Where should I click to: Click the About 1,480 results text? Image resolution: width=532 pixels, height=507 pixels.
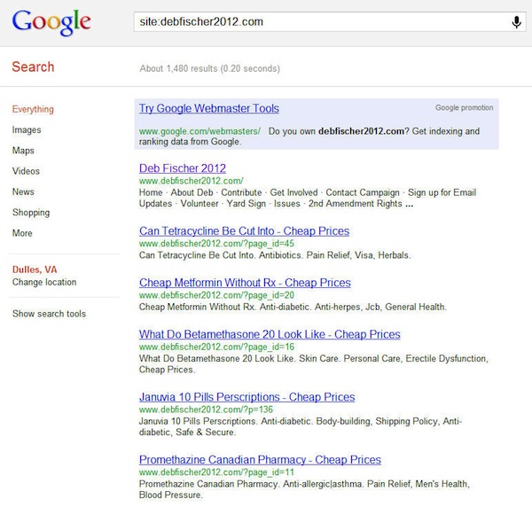209,68
